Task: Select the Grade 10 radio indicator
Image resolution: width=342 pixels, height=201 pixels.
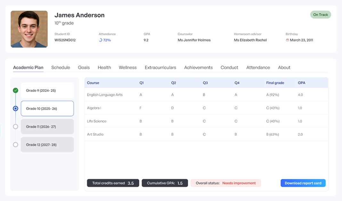Action: (15, 109)
